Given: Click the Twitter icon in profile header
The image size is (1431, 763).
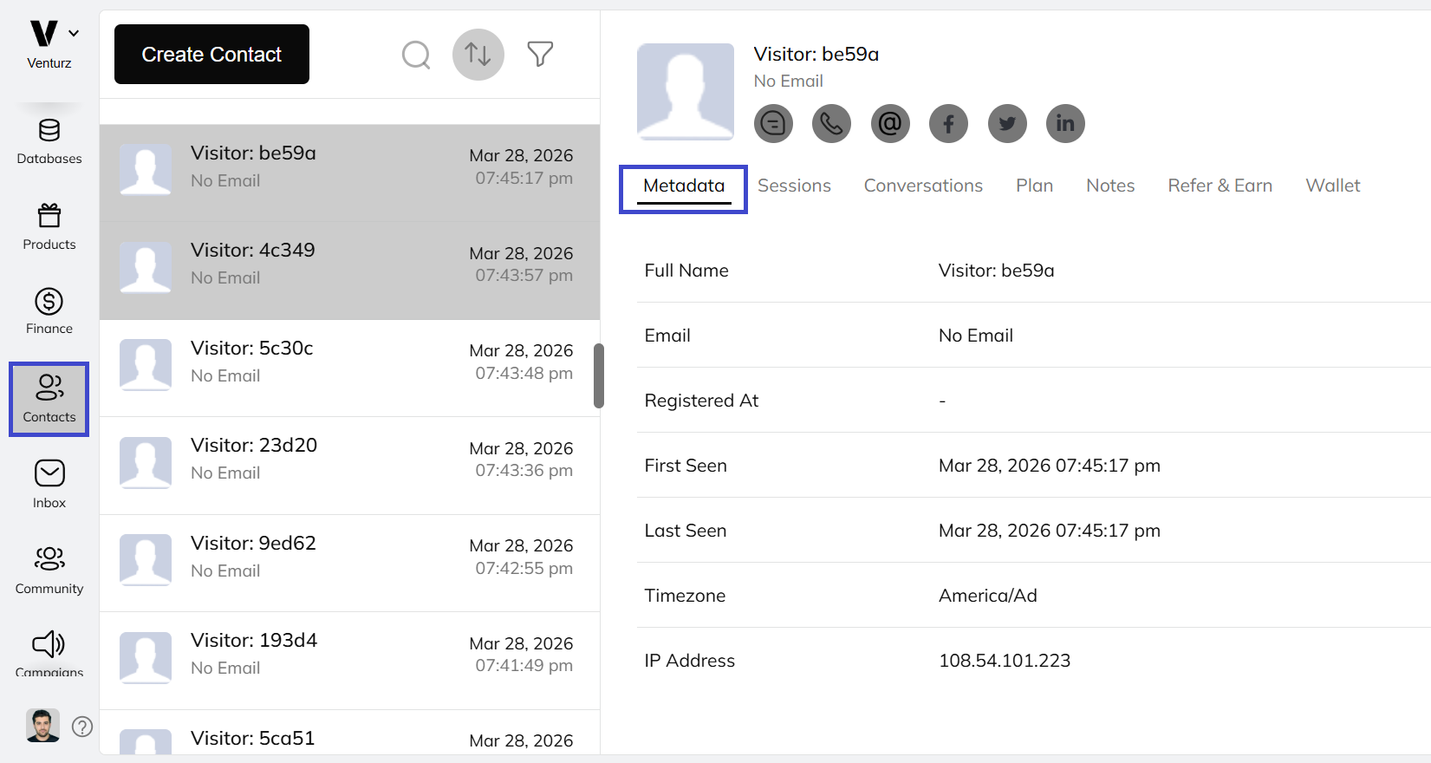Looking at the screenshot, I should click(1007, 123).
